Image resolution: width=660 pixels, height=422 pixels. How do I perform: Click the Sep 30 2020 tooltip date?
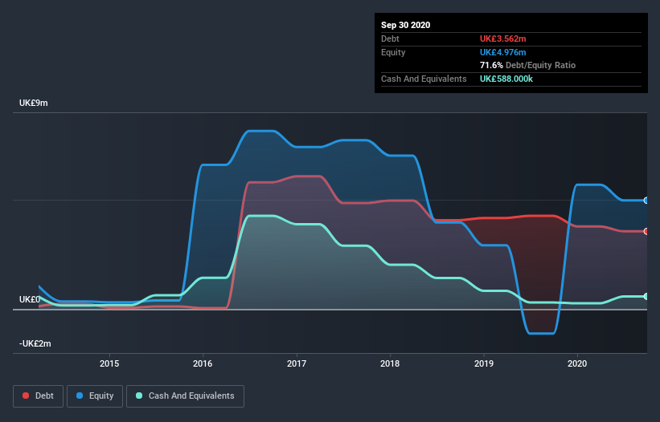click(x=405, y=25)
